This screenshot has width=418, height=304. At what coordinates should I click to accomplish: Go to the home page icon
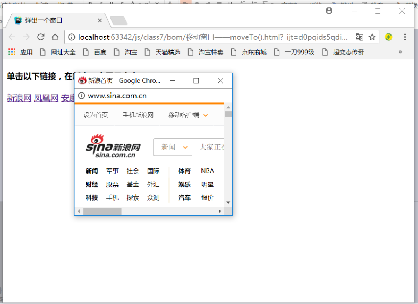[55, 37]
